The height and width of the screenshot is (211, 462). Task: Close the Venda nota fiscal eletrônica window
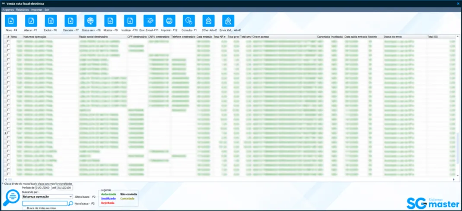[x=458, y=3]
